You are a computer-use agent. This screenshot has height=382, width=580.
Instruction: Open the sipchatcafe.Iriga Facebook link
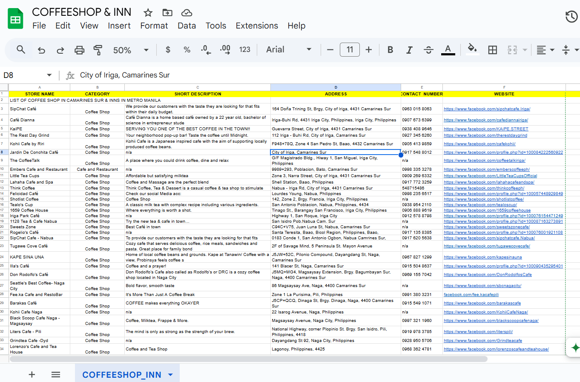click(x=487, y=109)
